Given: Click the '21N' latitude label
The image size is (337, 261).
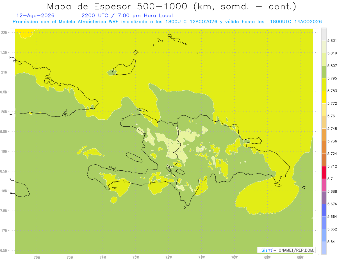Looking at the screenshot, I should click(x=4, y=72).
